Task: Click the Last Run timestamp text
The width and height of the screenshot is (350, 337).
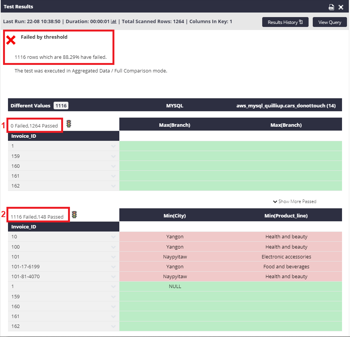Action: 32,22
